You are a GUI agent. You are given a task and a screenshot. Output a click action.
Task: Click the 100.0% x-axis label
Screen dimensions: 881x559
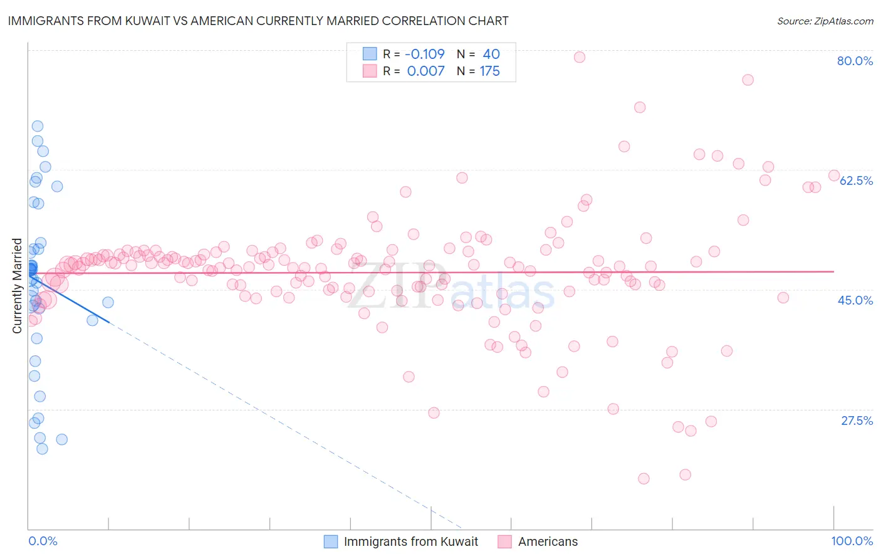[852, 541]
